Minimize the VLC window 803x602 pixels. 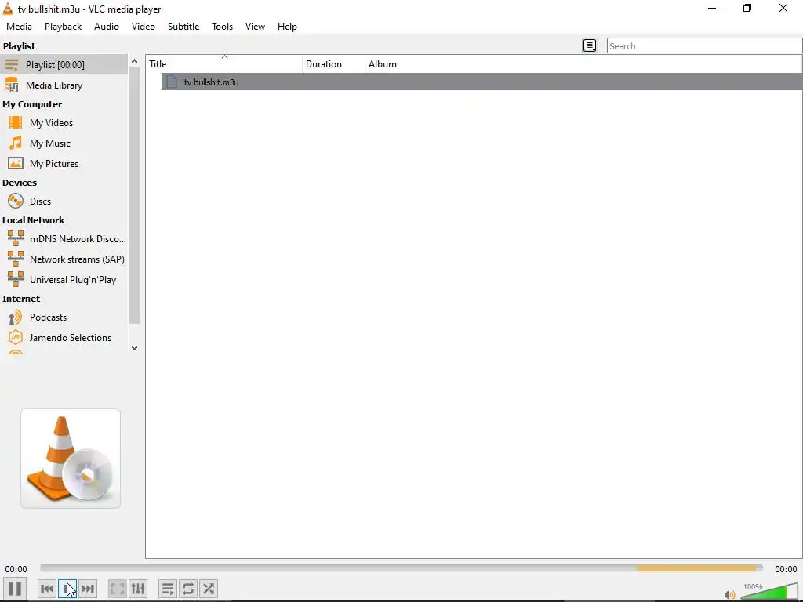(712, 8)
